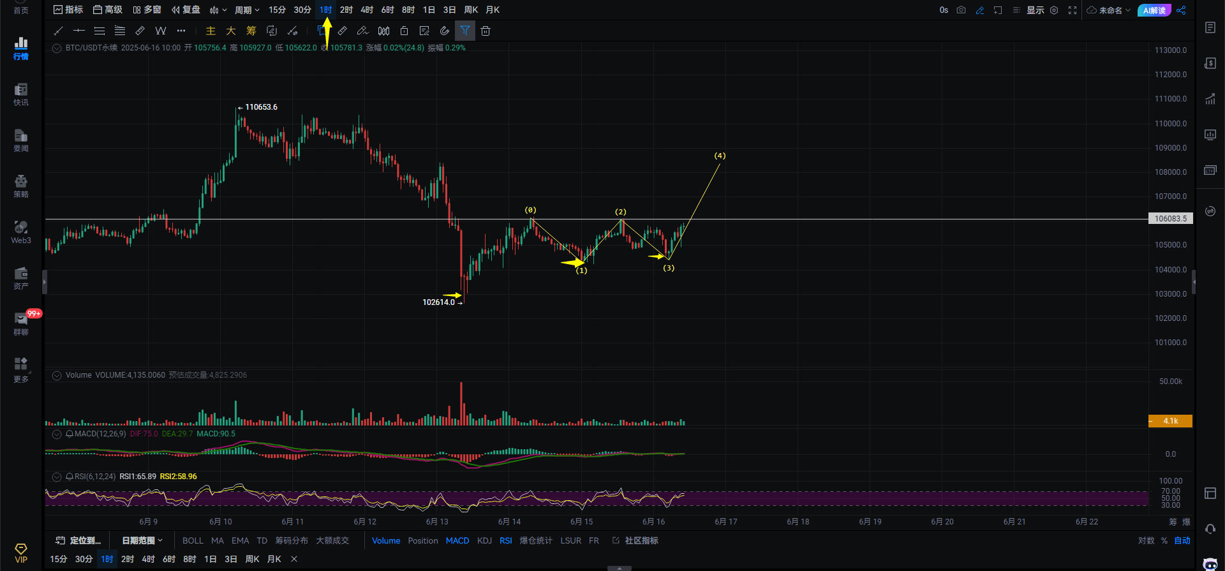
Task: Switch to 15分 timeframe in top bar
Action: [277, 10]
